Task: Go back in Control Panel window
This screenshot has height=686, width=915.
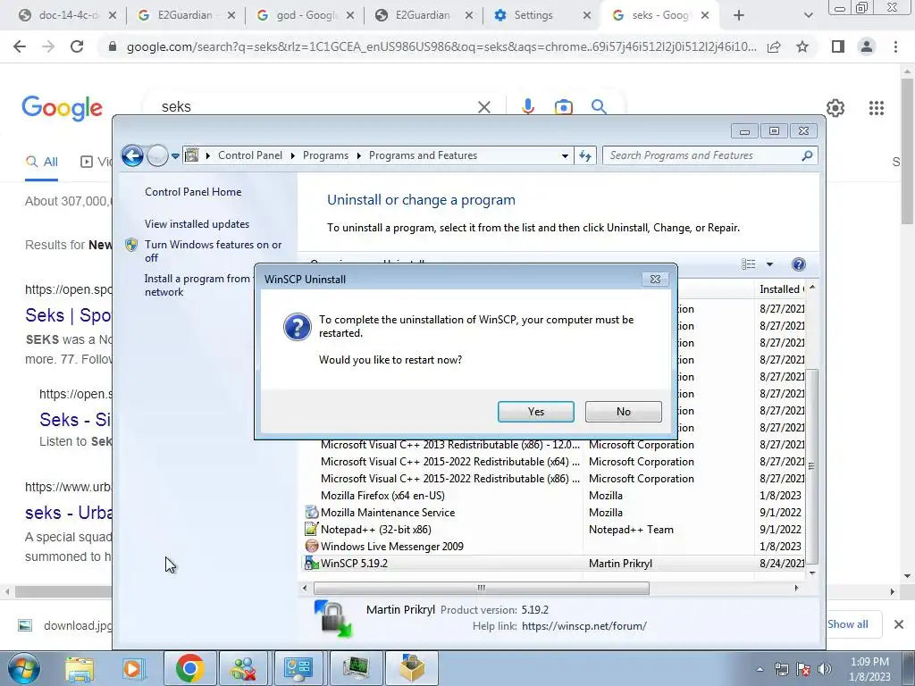Action: (x=132, y=155)
